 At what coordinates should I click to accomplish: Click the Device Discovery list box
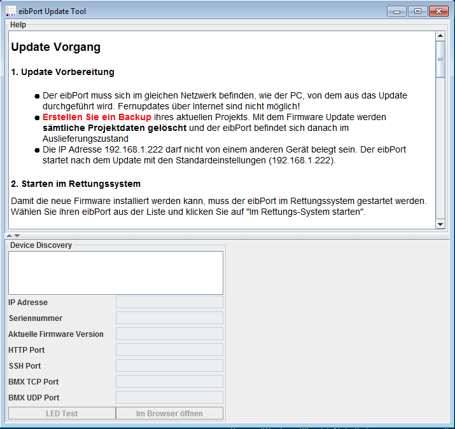coord(116,273)
